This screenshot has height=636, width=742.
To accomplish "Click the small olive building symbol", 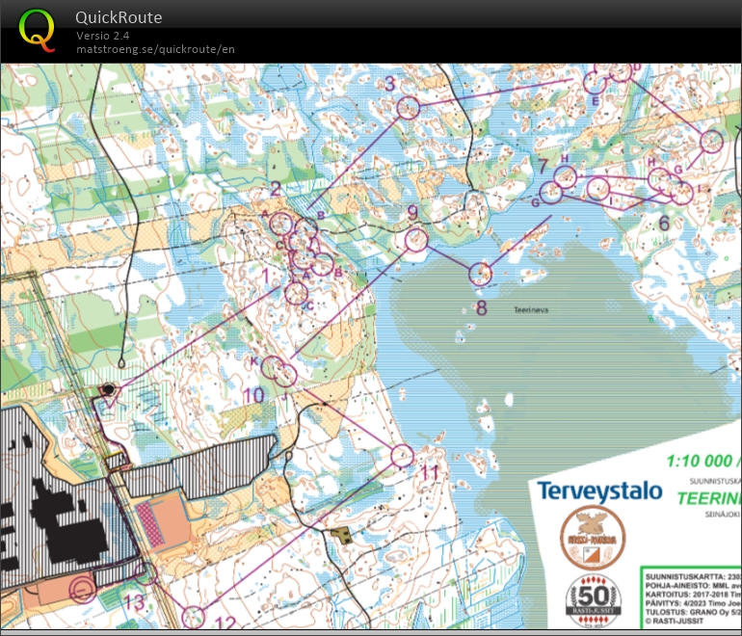I will (x=339, y=534).
